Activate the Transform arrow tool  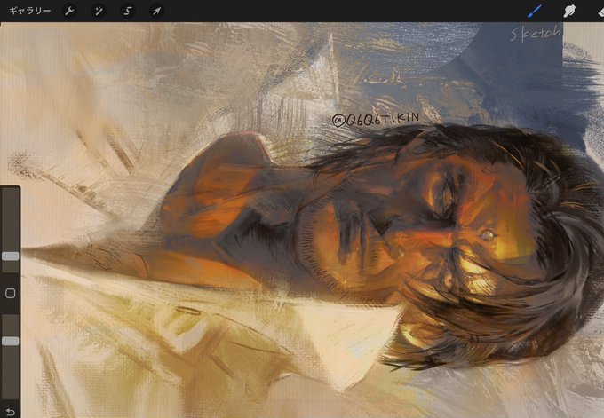click(156, 11)
